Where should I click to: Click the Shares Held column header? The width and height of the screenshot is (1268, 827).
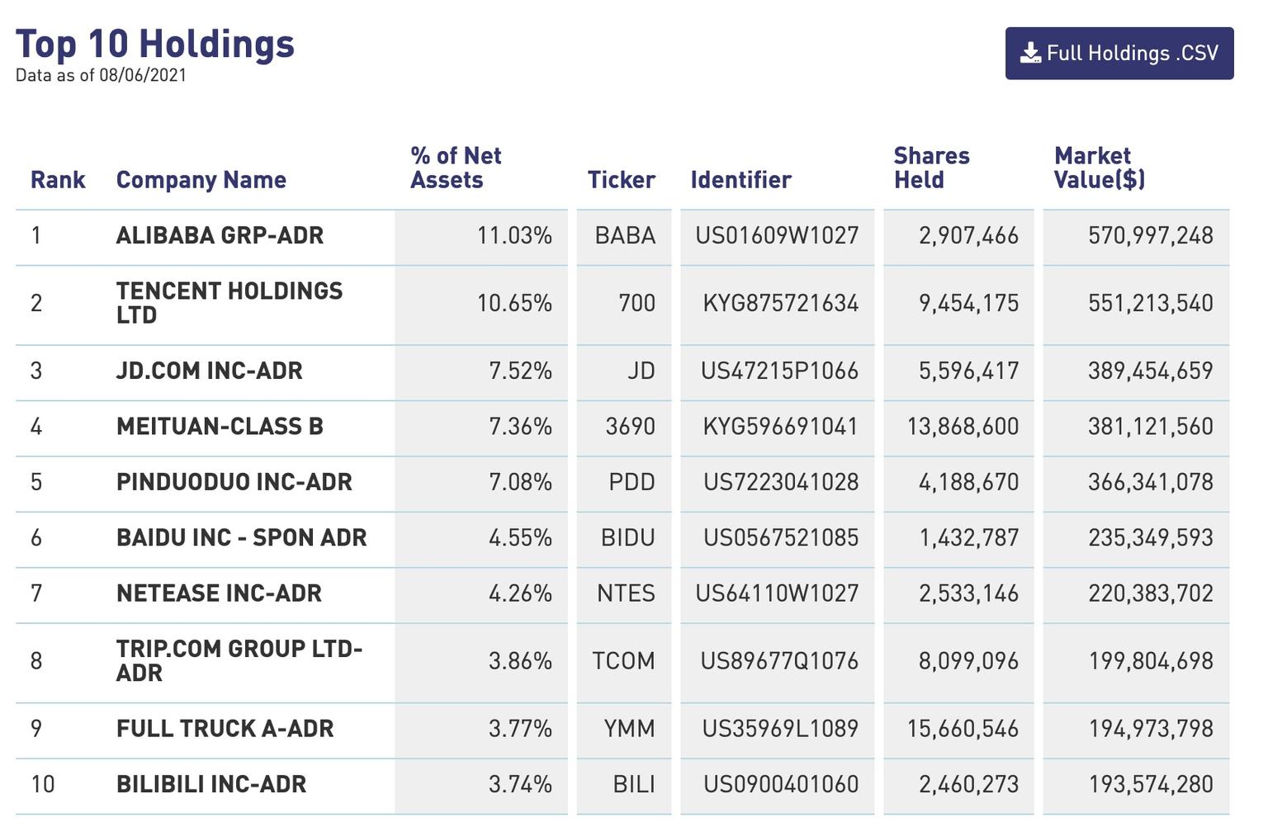931,168
